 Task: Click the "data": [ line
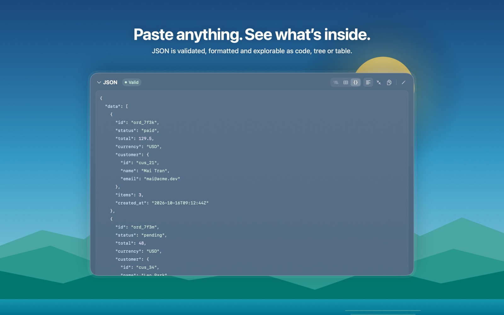point(117,106)
